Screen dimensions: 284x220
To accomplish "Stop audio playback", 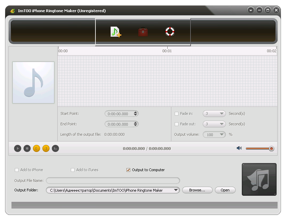I will pos(27,149).
